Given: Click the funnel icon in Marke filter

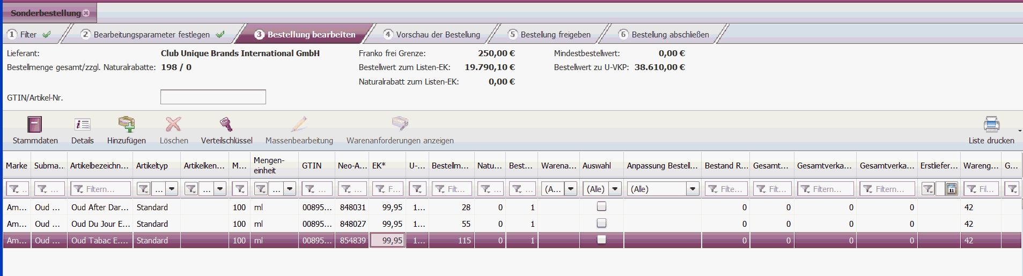Looking at the screenshot, I should pos(14,189).
